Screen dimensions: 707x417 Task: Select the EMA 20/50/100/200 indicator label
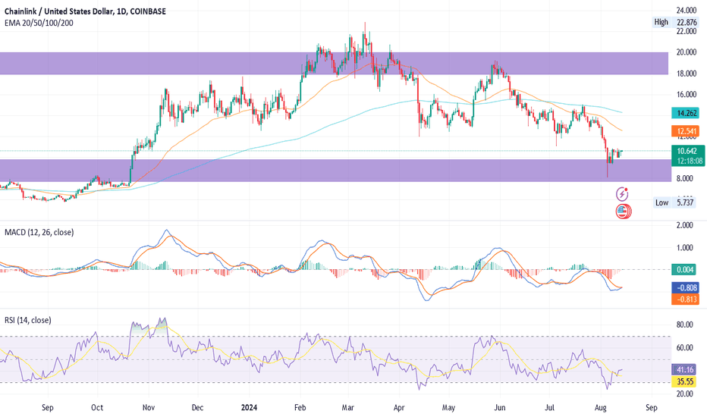pyautogui.click(x=39, y=23)
